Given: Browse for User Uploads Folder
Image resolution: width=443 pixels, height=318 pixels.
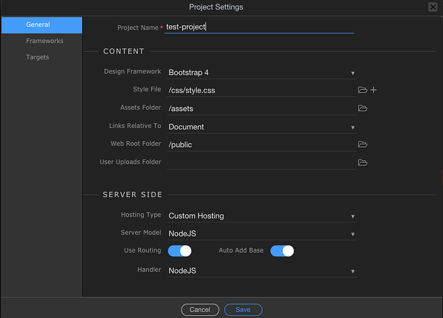Looking at the screenshot, I should [363, 163].
